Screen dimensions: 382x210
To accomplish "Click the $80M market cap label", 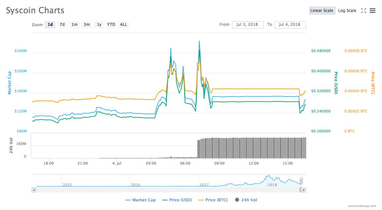I will (22, 131).
